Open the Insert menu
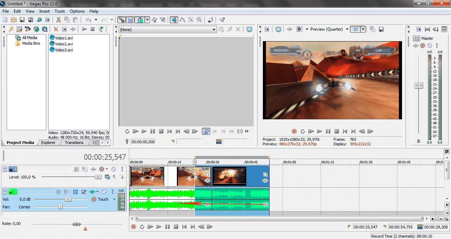 coord(44,11)
